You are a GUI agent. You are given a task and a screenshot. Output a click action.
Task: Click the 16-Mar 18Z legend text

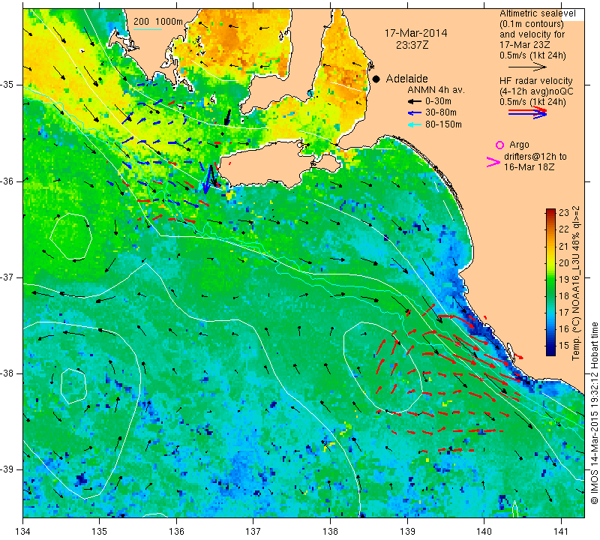tap(529, 167)
